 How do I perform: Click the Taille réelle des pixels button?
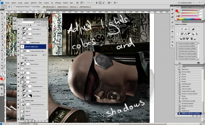[x=49, y=7]
